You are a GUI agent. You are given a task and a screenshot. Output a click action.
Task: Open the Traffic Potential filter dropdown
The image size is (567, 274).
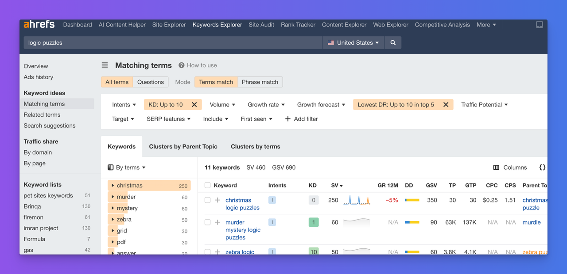pos(485,105)
